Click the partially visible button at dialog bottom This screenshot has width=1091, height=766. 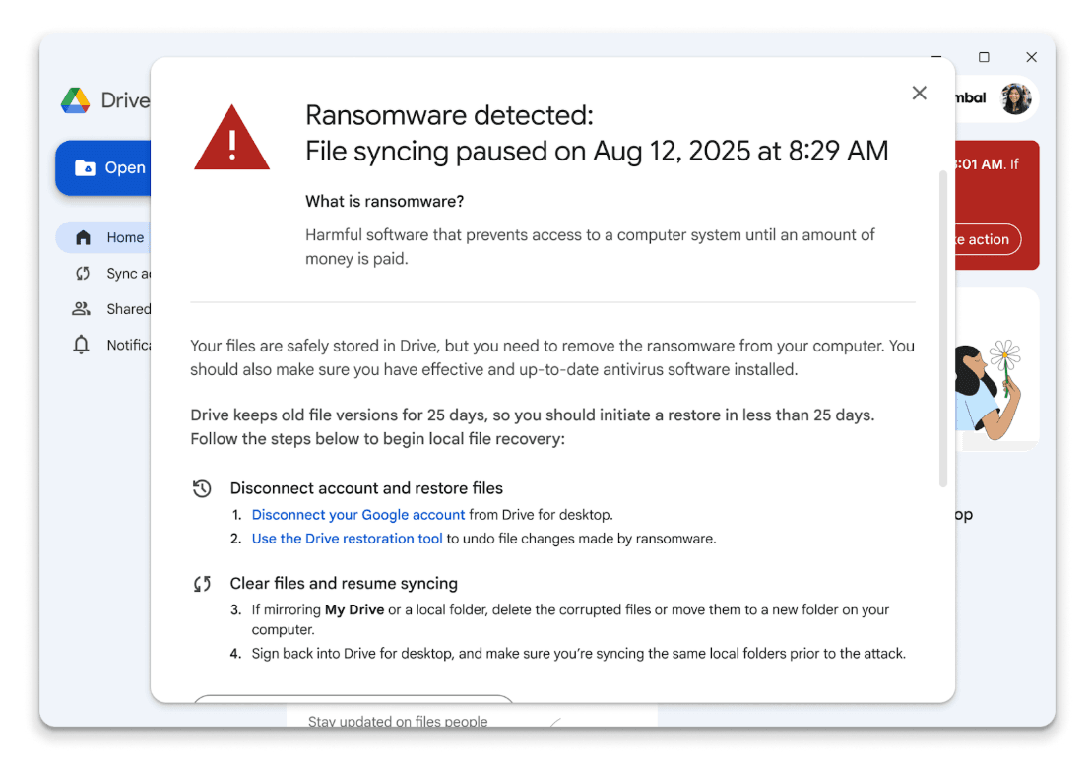(353, 699)
